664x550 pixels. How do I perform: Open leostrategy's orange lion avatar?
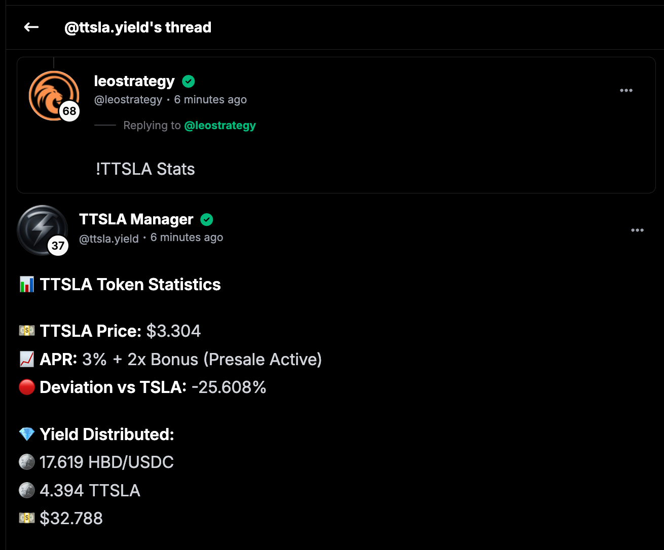click(x=50, y=92)
